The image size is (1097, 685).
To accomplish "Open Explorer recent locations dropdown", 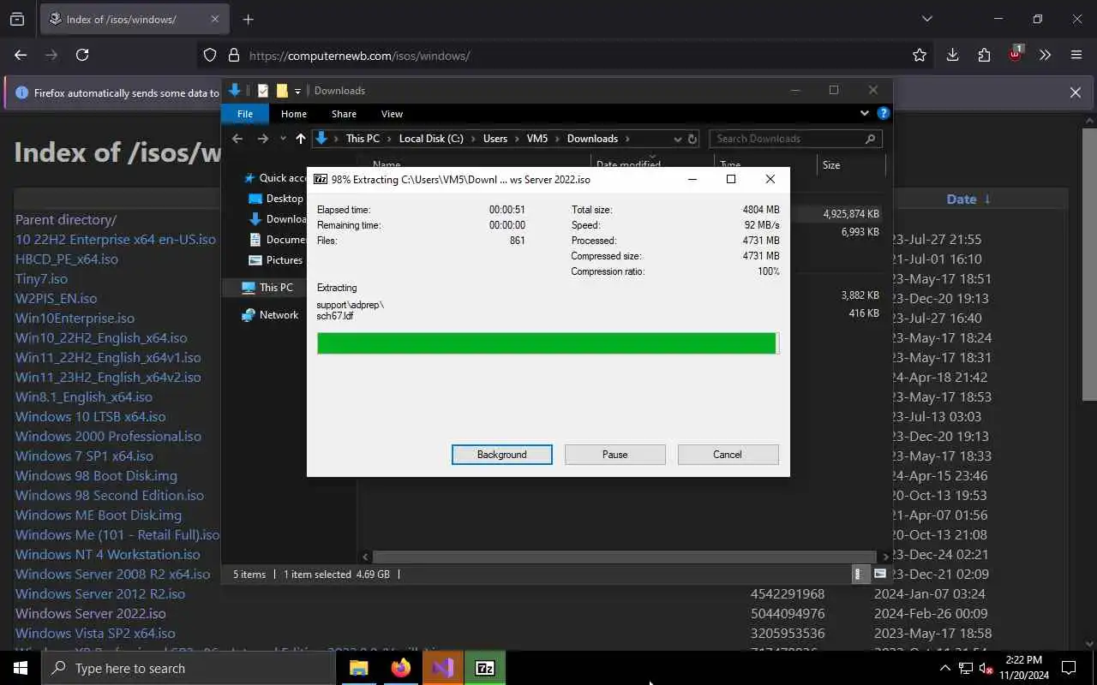I will [283, 139].
